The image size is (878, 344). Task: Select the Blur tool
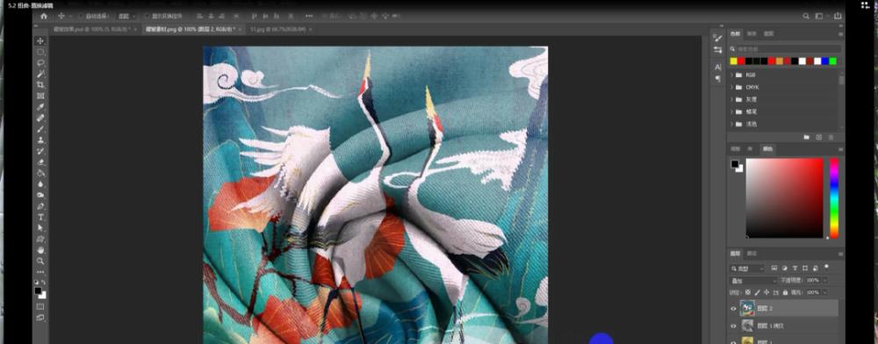pyautogui.click(x=40, y=184)
